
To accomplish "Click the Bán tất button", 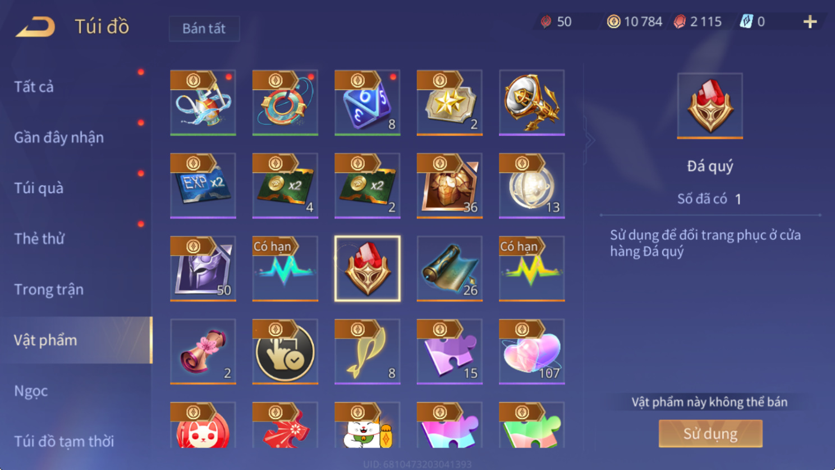I will (204, 29).
